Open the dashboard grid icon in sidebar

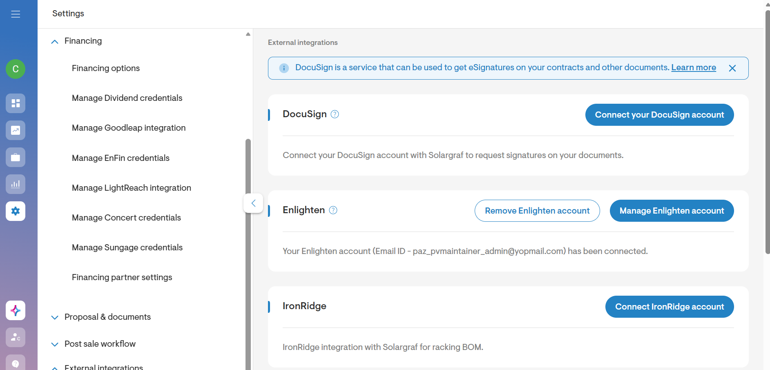(x=16, y=103)
